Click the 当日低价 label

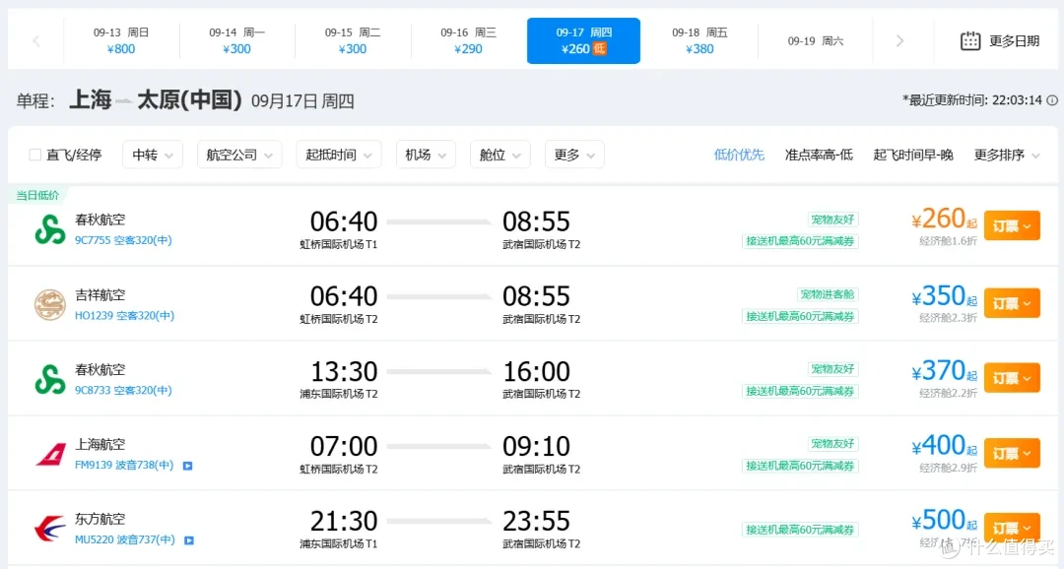[x=37, y=195]
